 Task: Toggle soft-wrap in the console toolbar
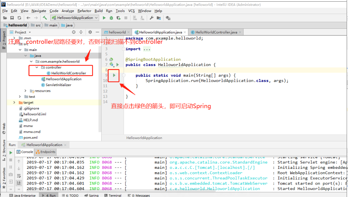pyautogui.click(x=19, y=176)
